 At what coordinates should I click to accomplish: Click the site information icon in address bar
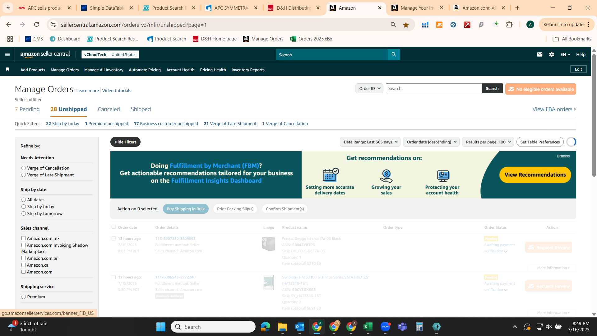point(53,25)
